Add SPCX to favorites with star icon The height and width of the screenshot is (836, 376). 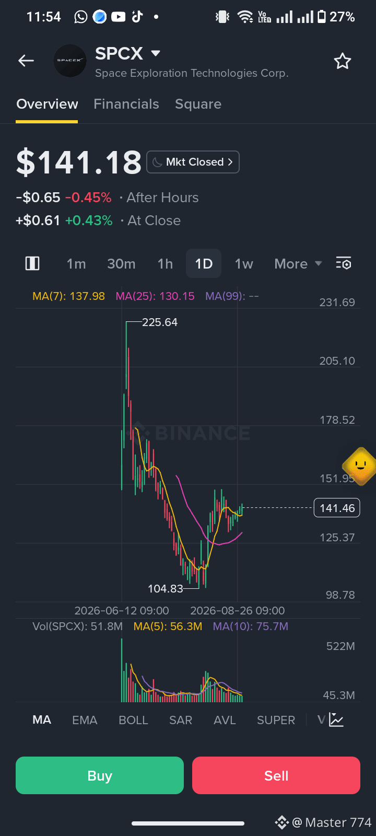(x=343, y=61)
